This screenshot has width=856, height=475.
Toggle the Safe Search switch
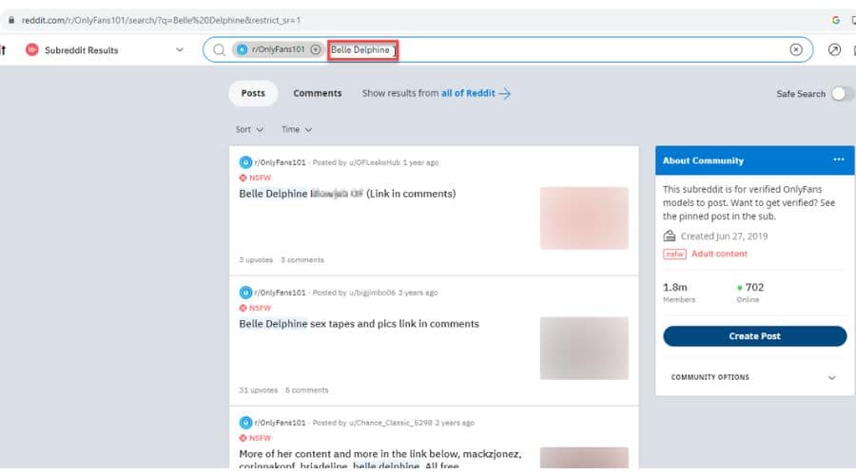pos(842,94)
